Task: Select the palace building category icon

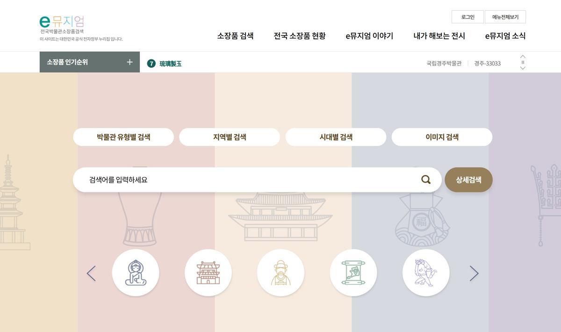Action: click(208, 273)
